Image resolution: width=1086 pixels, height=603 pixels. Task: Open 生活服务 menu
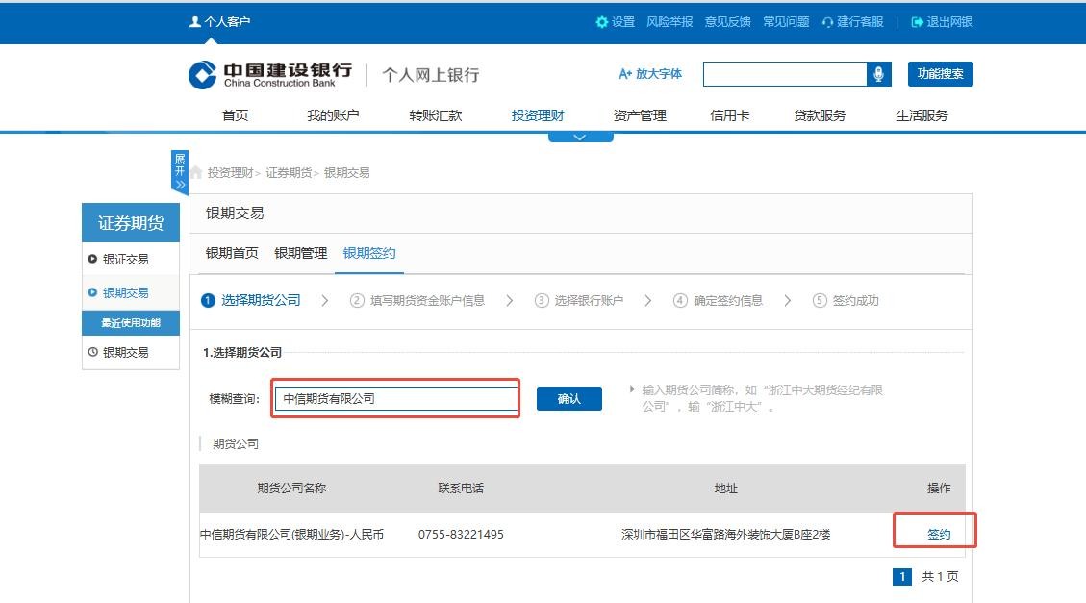922,115
